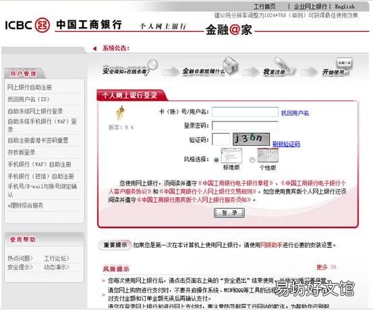Click the 网银助手 link in tip
Image resolution: width=373 pixels, height=310 pixels.
point(270,245)
